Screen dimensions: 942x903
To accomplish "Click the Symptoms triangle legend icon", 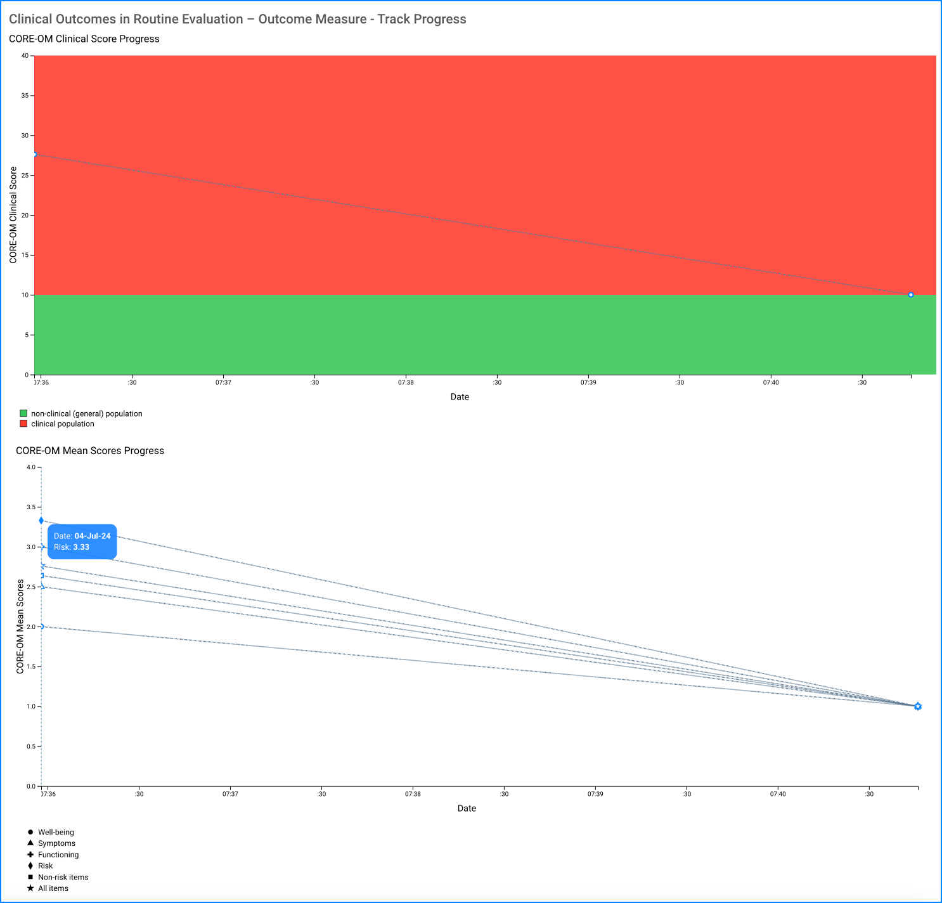I will click(30, 843).
